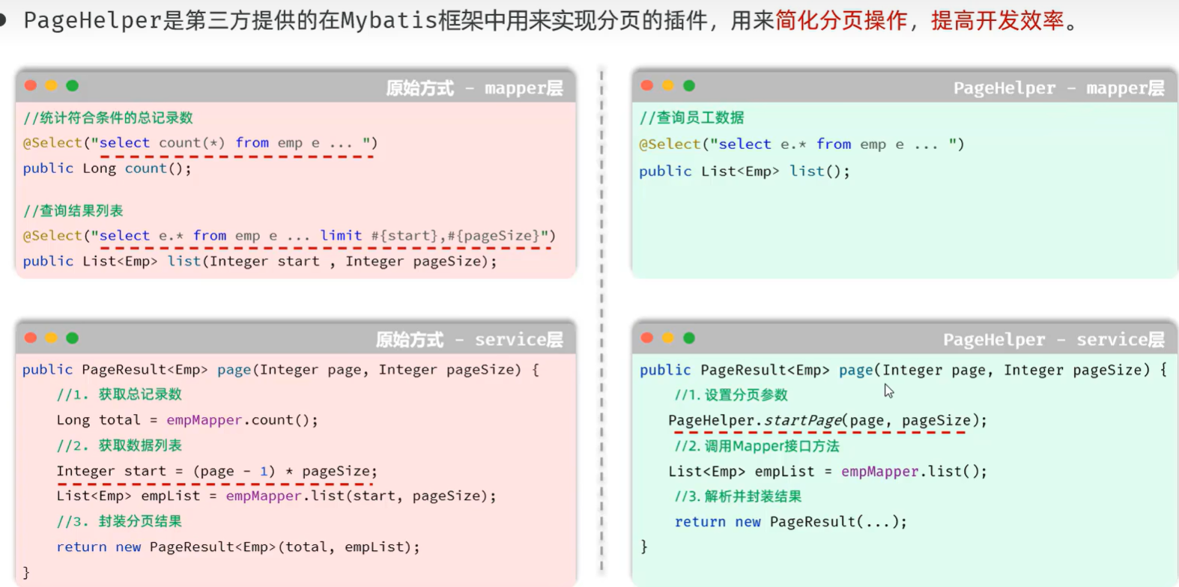Click the red 简化分页操作 text

click(840, 20)
